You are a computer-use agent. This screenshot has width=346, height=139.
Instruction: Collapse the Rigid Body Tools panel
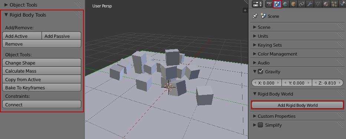click(x=6, y=15)
